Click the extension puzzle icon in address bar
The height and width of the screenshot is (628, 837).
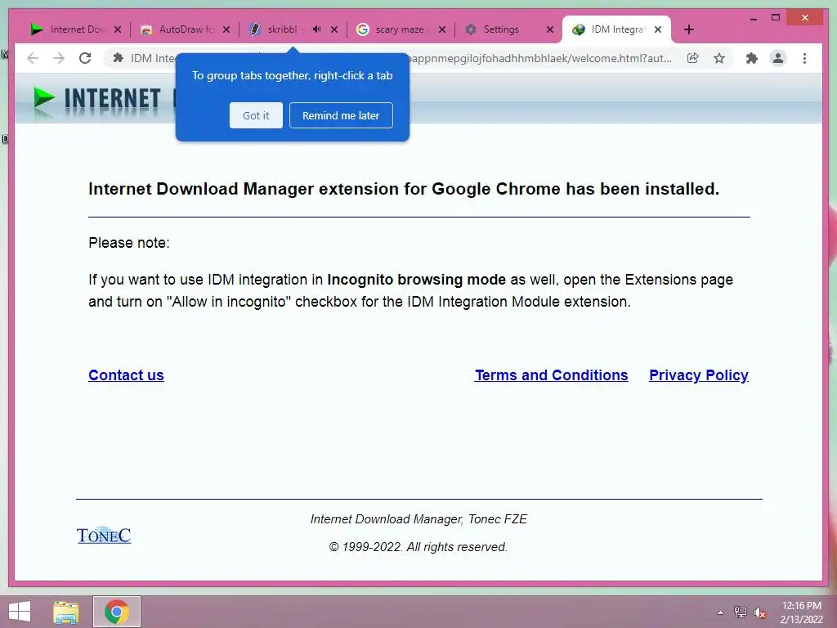point(118,58)
